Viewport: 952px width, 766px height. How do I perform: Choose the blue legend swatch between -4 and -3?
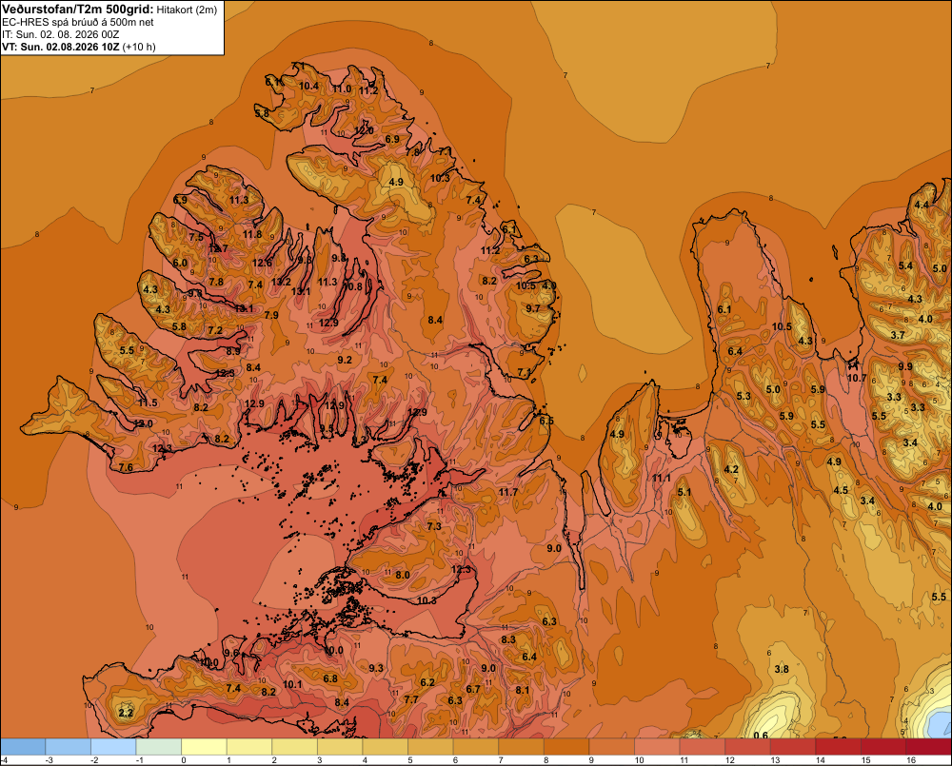pos(23,747)
